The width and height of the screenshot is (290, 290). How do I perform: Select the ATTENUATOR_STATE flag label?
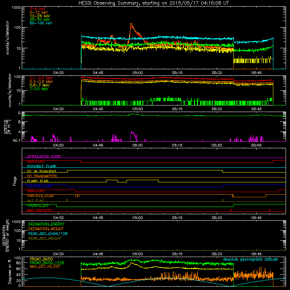pyautogui.click(x=44, y=157)
